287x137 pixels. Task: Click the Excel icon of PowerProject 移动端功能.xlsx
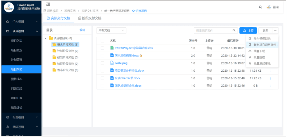112,48
